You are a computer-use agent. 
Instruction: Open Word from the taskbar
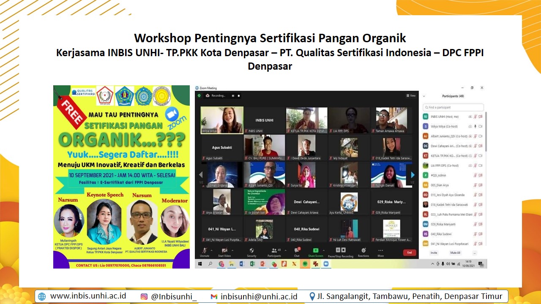pyautogui.click(x=242, y=264)
